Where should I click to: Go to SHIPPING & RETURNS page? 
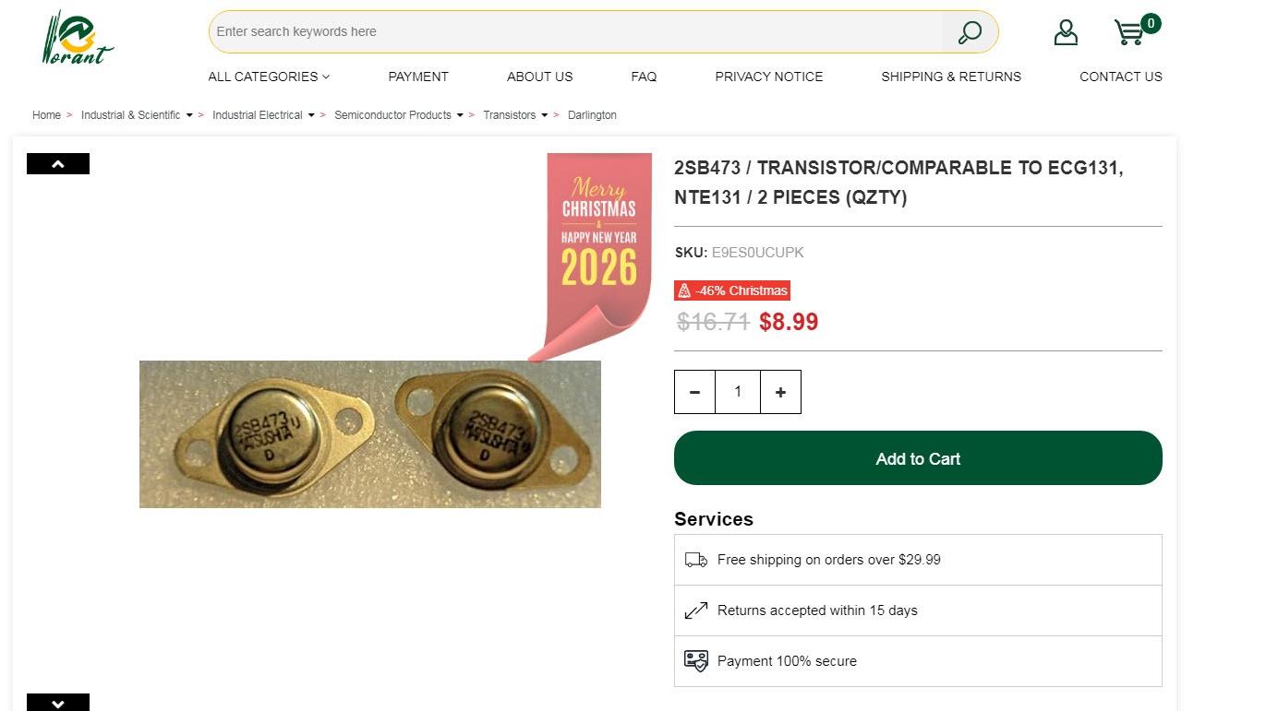951,77
